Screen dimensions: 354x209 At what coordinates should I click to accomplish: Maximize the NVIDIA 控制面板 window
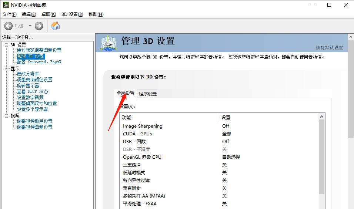click(x=329, y=5)
